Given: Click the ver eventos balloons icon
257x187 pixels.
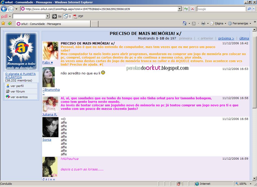Looking at the screenshot, I should [8, 97].
